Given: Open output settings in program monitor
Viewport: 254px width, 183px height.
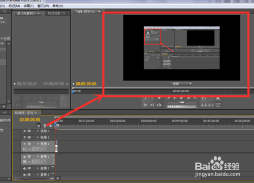Looking at the screenshot, I should [x=218, y=98].
